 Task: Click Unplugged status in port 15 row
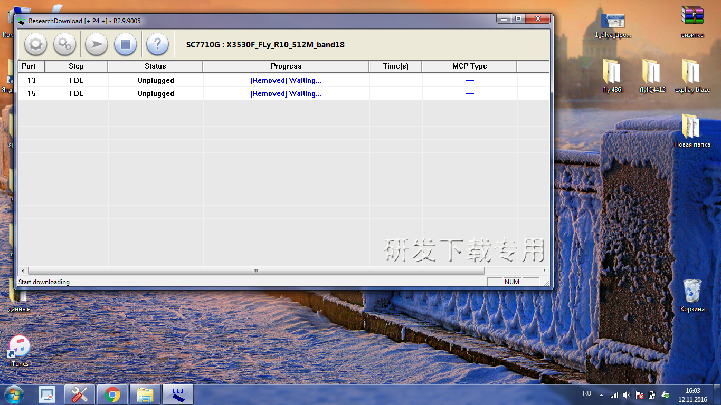[156, 93]
